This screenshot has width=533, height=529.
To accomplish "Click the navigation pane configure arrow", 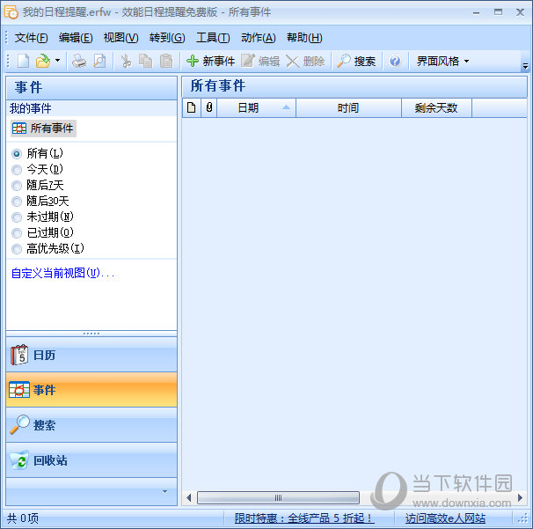I will 164,491.
